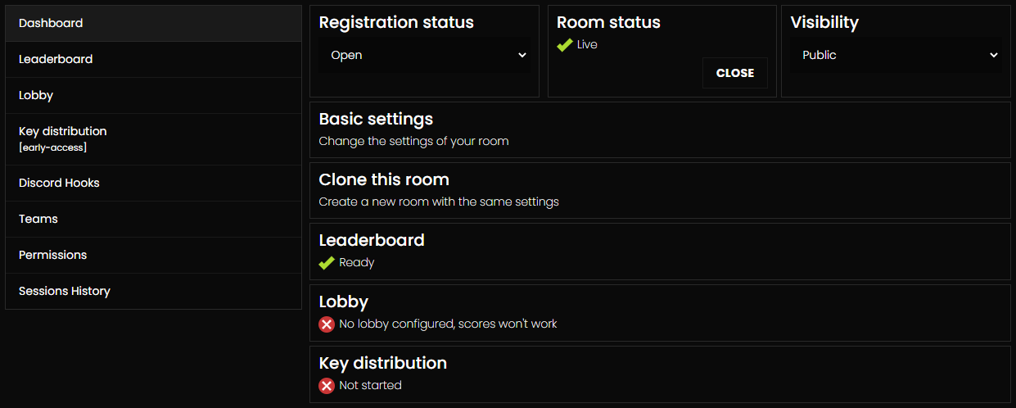Go to Dashboard in the sidebar

[153, 24]
